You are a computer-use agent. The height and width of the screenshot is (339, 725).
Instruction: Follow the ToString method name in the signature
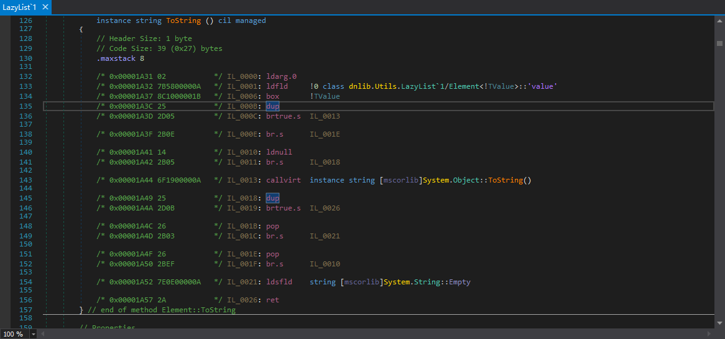pyautogui.click(x=183, y=20)
